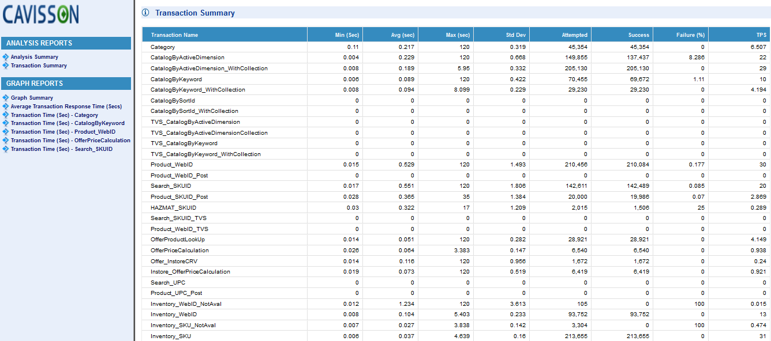Click the info icon beside Transaction Summary title
Screen dimensions: 771x341
tap(145, 13)
